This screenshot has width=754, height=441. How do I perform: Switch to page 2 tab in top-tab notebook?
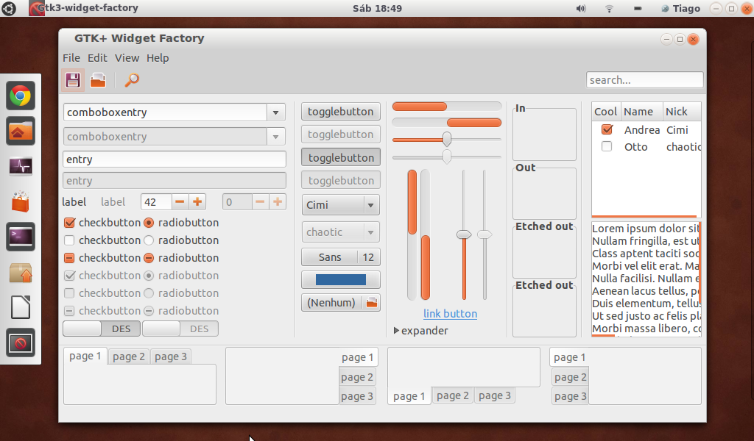tap(128, 356)
